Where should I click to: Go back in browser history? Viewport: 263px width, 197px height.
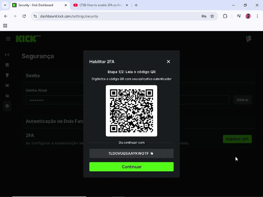click(6, 16)
